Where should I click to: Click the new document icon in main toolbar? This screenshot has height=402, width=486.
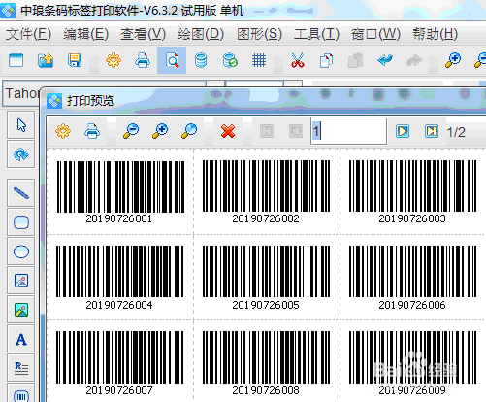[16, 60]
